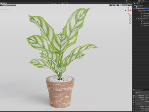This screenshot has height=112, width=149.
Task: Open the properties editor type dropdown
Action: coord(134,90)
